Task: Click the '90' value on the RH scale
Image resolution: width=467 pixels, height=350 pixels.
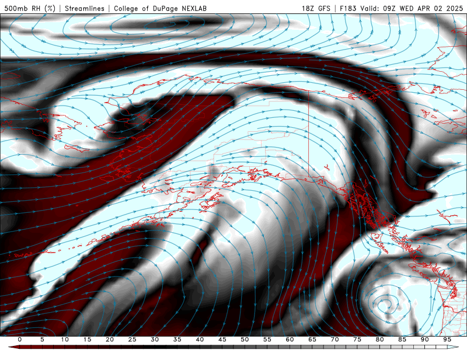Action: tap(424, 339)
